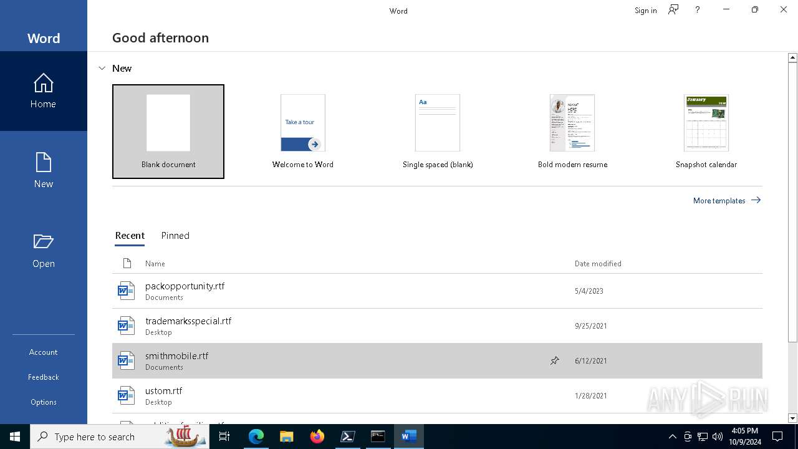The height and width of the screenshot is (449, 798).
Task: Click the scrollbar up arrow
Action: [x=792, y=57]
